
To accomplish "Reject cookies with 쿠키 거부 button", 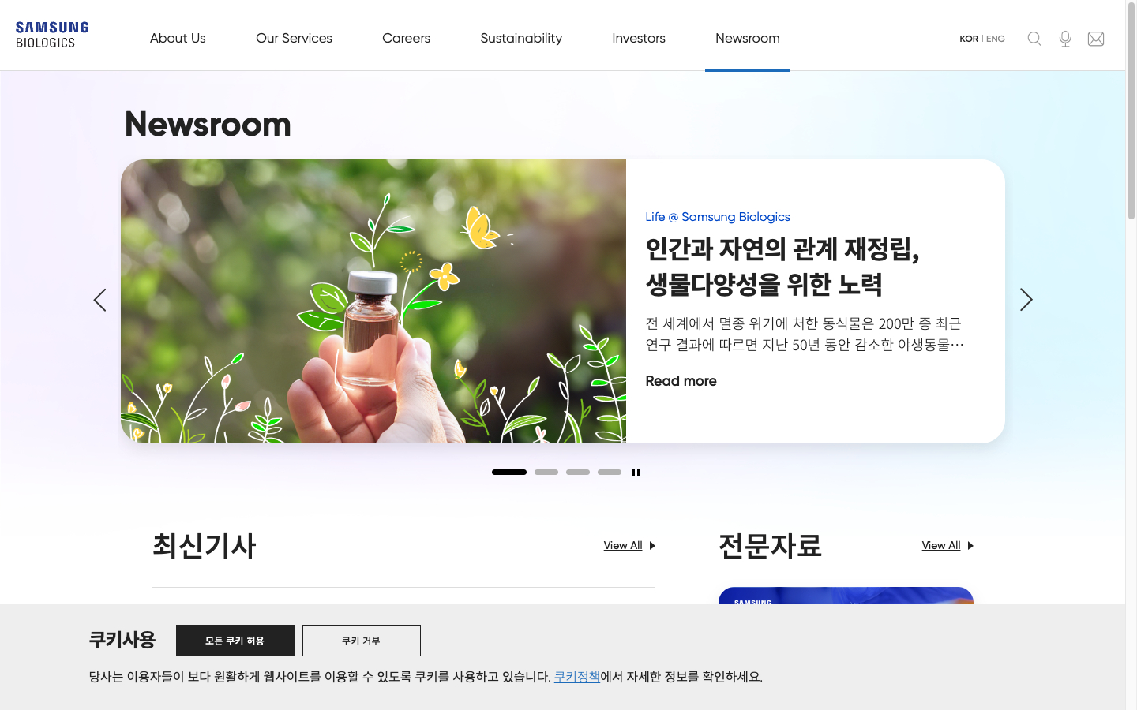I will (362, 641).
